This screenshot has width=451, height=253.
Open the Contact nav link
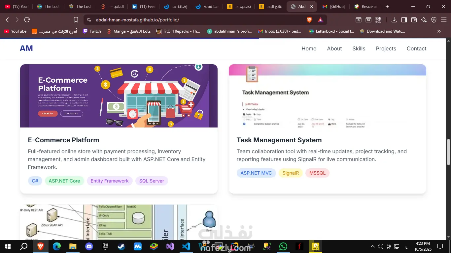(x=417, y=48)
